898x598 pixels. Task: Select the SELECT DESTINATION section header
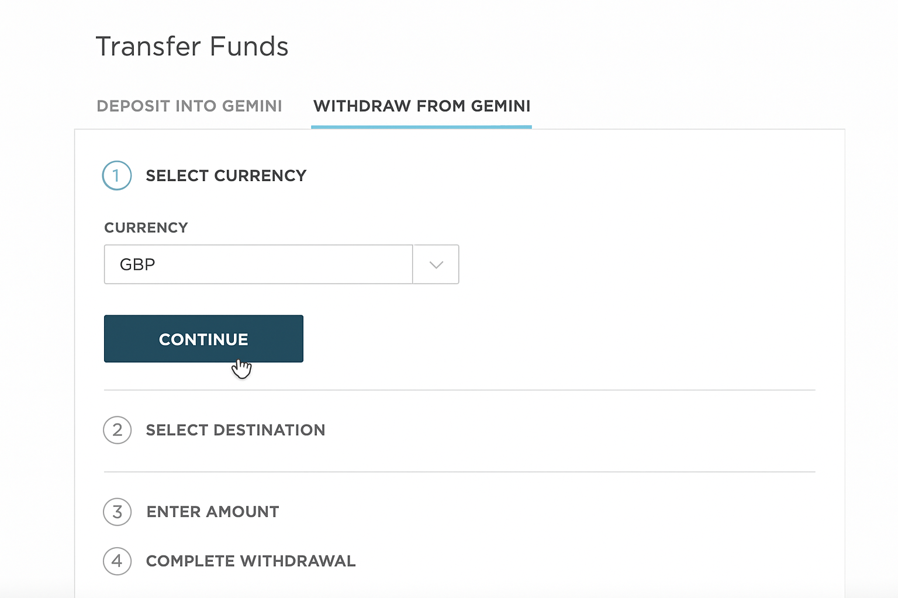pyautogui.click(x=235, y=430)
